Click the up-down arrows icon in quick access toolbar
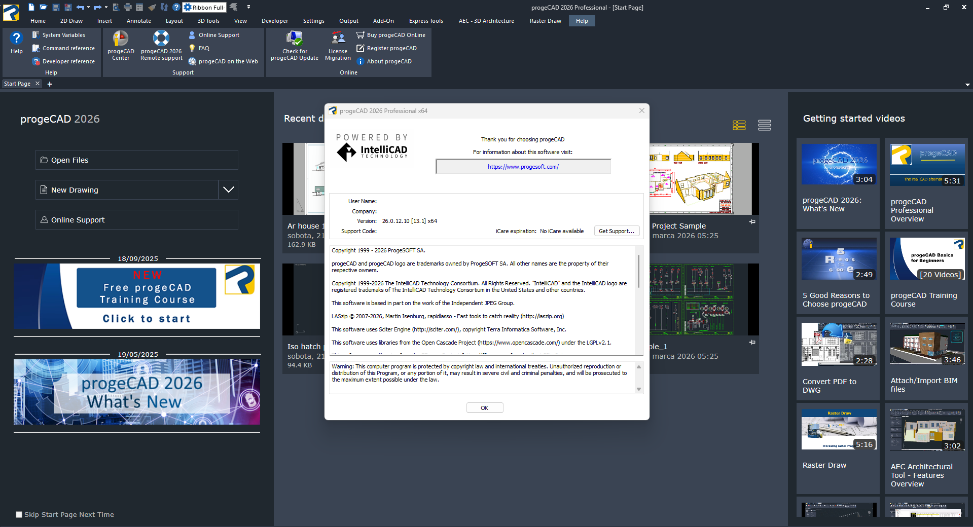 pos(164,7)
